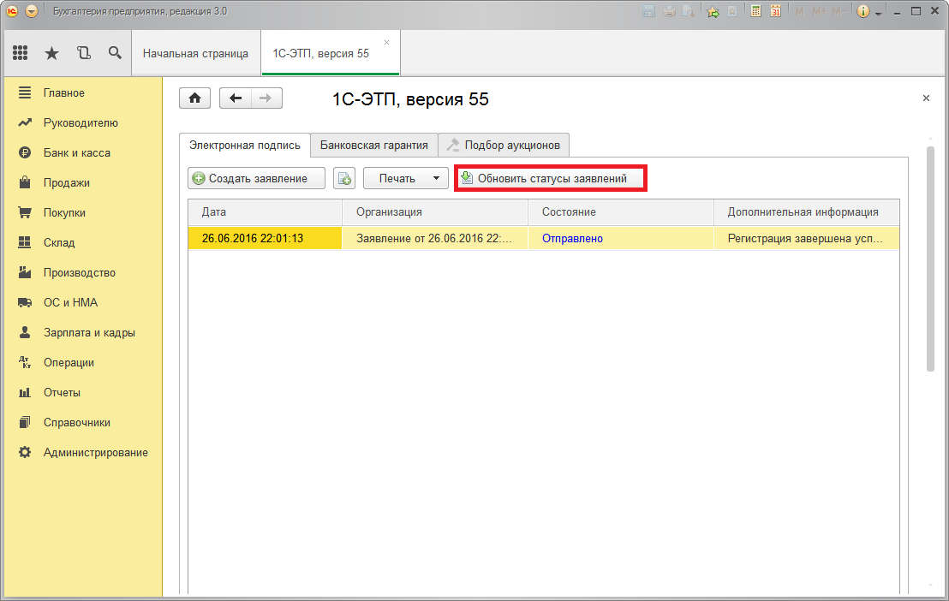Image resolution: width=949 pixels, height=601 pixels.
Task: Open dropdown arrow next to info icon
Action: point(879,12)
